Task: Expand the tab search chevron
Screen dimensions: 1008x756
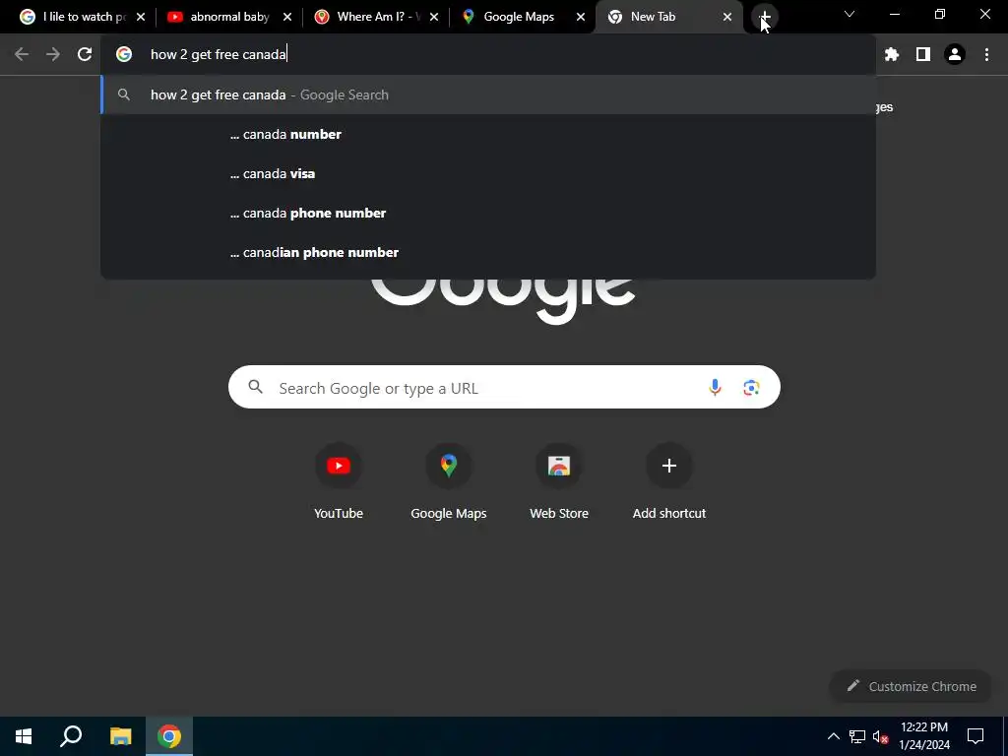Action: click(850, 14)
